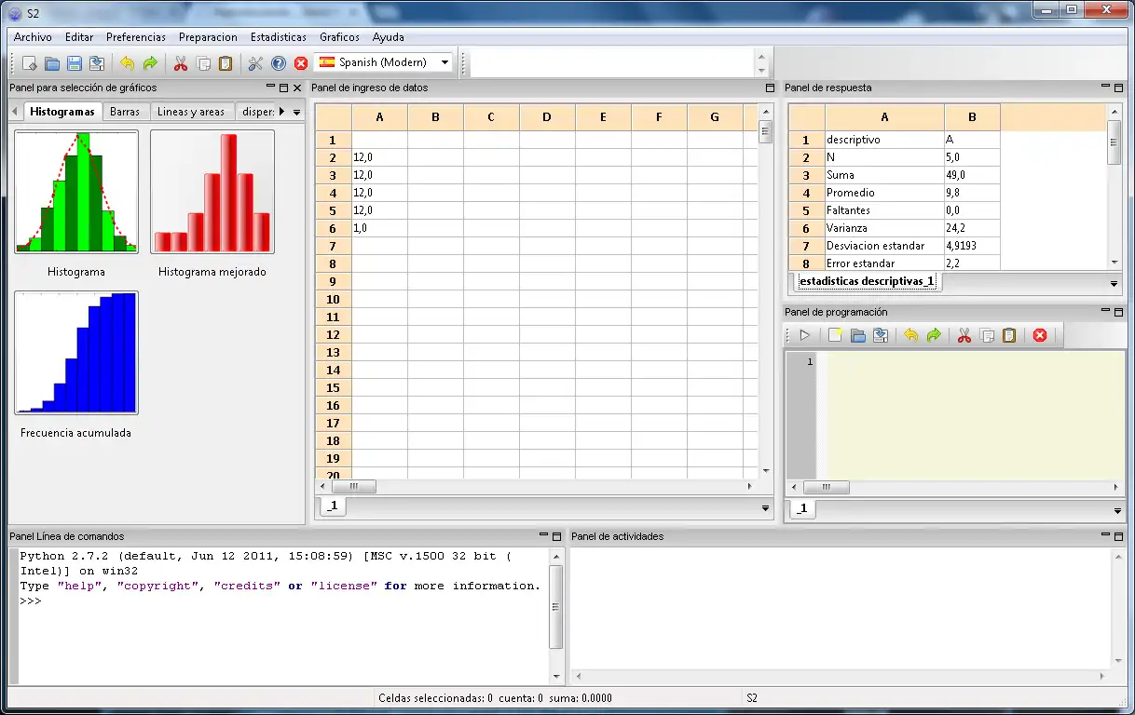1135x715 pixels.
Task: Cut with scissors icon in main toolbar
Action: [x=181, y=63]
